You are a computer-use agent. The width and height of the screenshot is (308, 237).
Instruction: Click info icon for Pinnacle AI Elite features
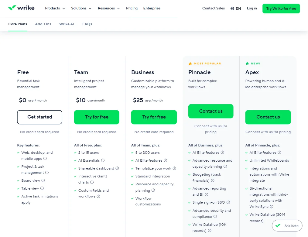[x=222, y=152]
